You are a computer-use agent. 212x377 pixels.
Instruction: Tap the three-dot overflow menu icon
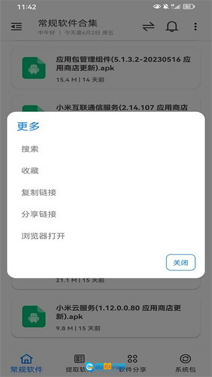coord(196,27)
